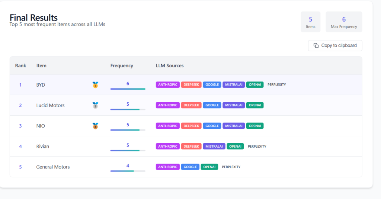The image size is (381, 199).
Task: Click the Max Frequency card
Action: tap(344, 22)
